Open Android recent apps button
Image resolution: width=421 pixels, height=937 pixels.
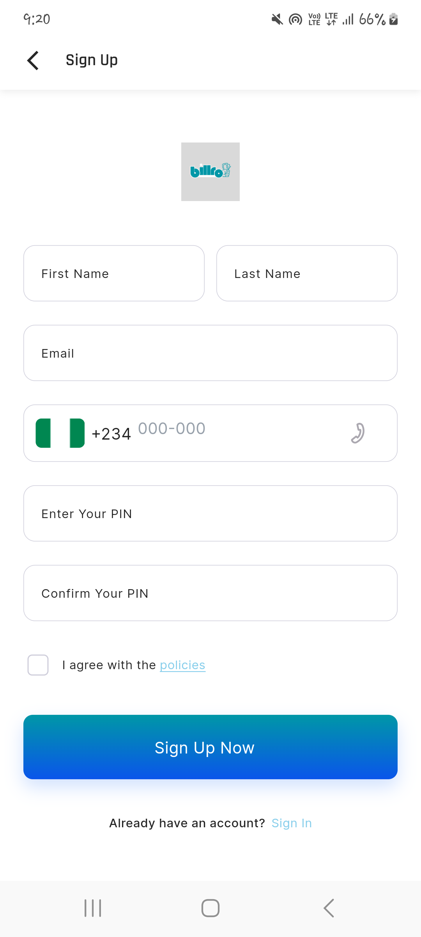(93, 908)
